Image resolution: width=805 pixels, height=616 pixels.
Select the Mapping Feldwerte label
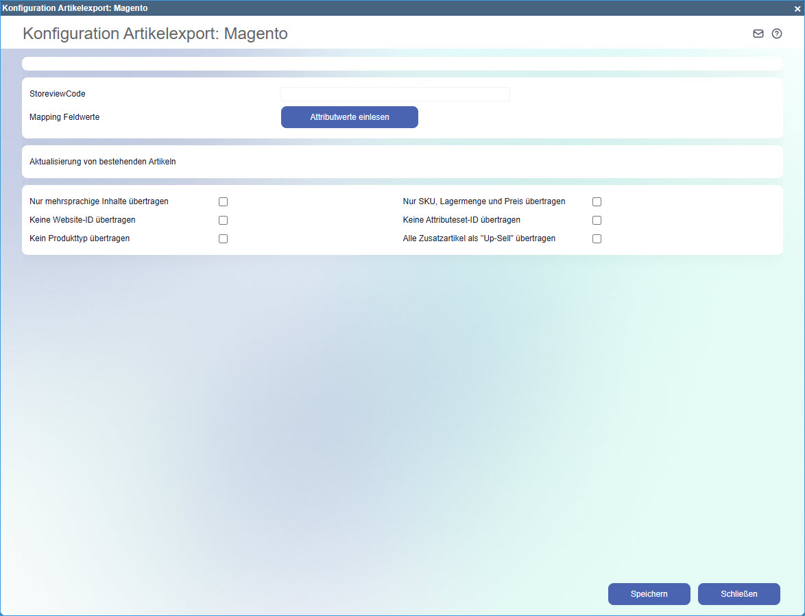coord(64,117)
